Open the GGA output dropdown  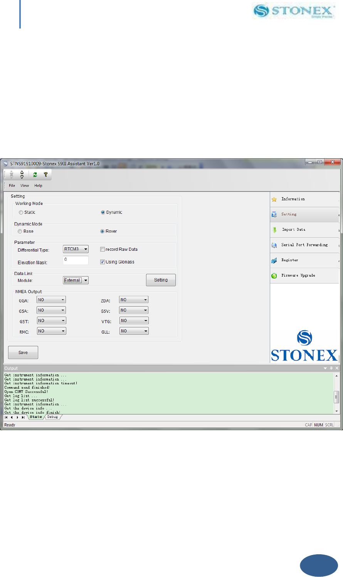click(51, 300)
